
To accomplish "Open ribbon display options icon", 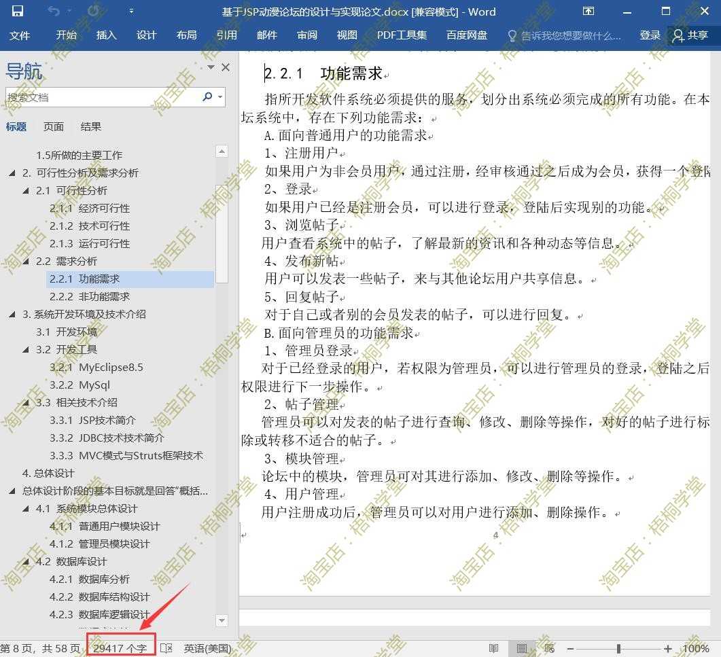I will [x=588, y=11].
